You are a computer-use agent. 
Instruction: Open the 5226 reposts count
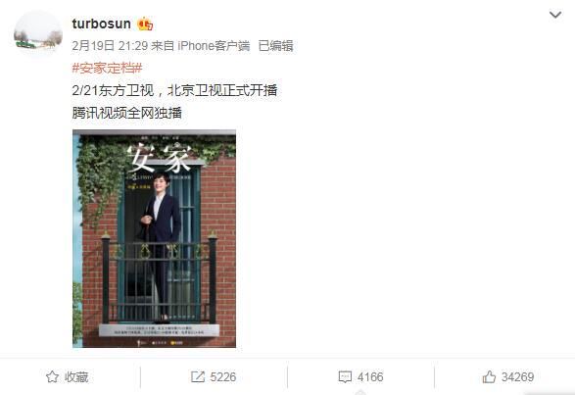tap(223, 377)
